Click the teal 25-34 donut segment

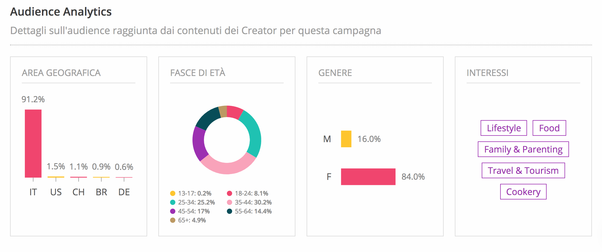(x=253, y=134)
